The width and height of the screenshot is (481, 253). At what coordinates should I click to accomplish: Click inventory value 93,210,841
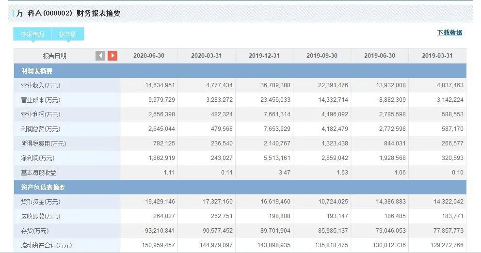pyautogui.click(x=160, y=230)
